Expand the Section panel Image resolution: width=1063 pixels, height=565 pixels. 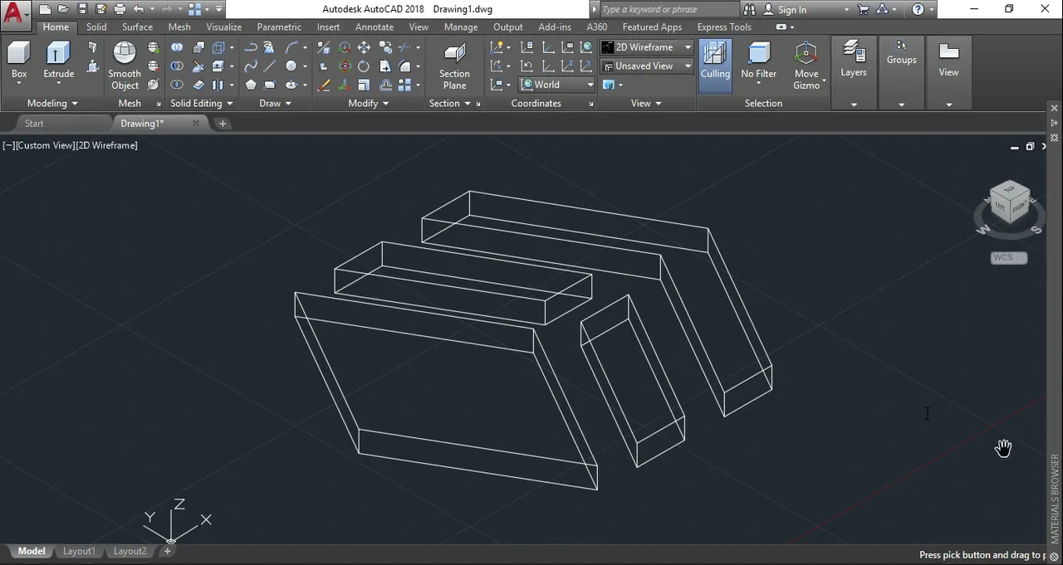point(449,103)
